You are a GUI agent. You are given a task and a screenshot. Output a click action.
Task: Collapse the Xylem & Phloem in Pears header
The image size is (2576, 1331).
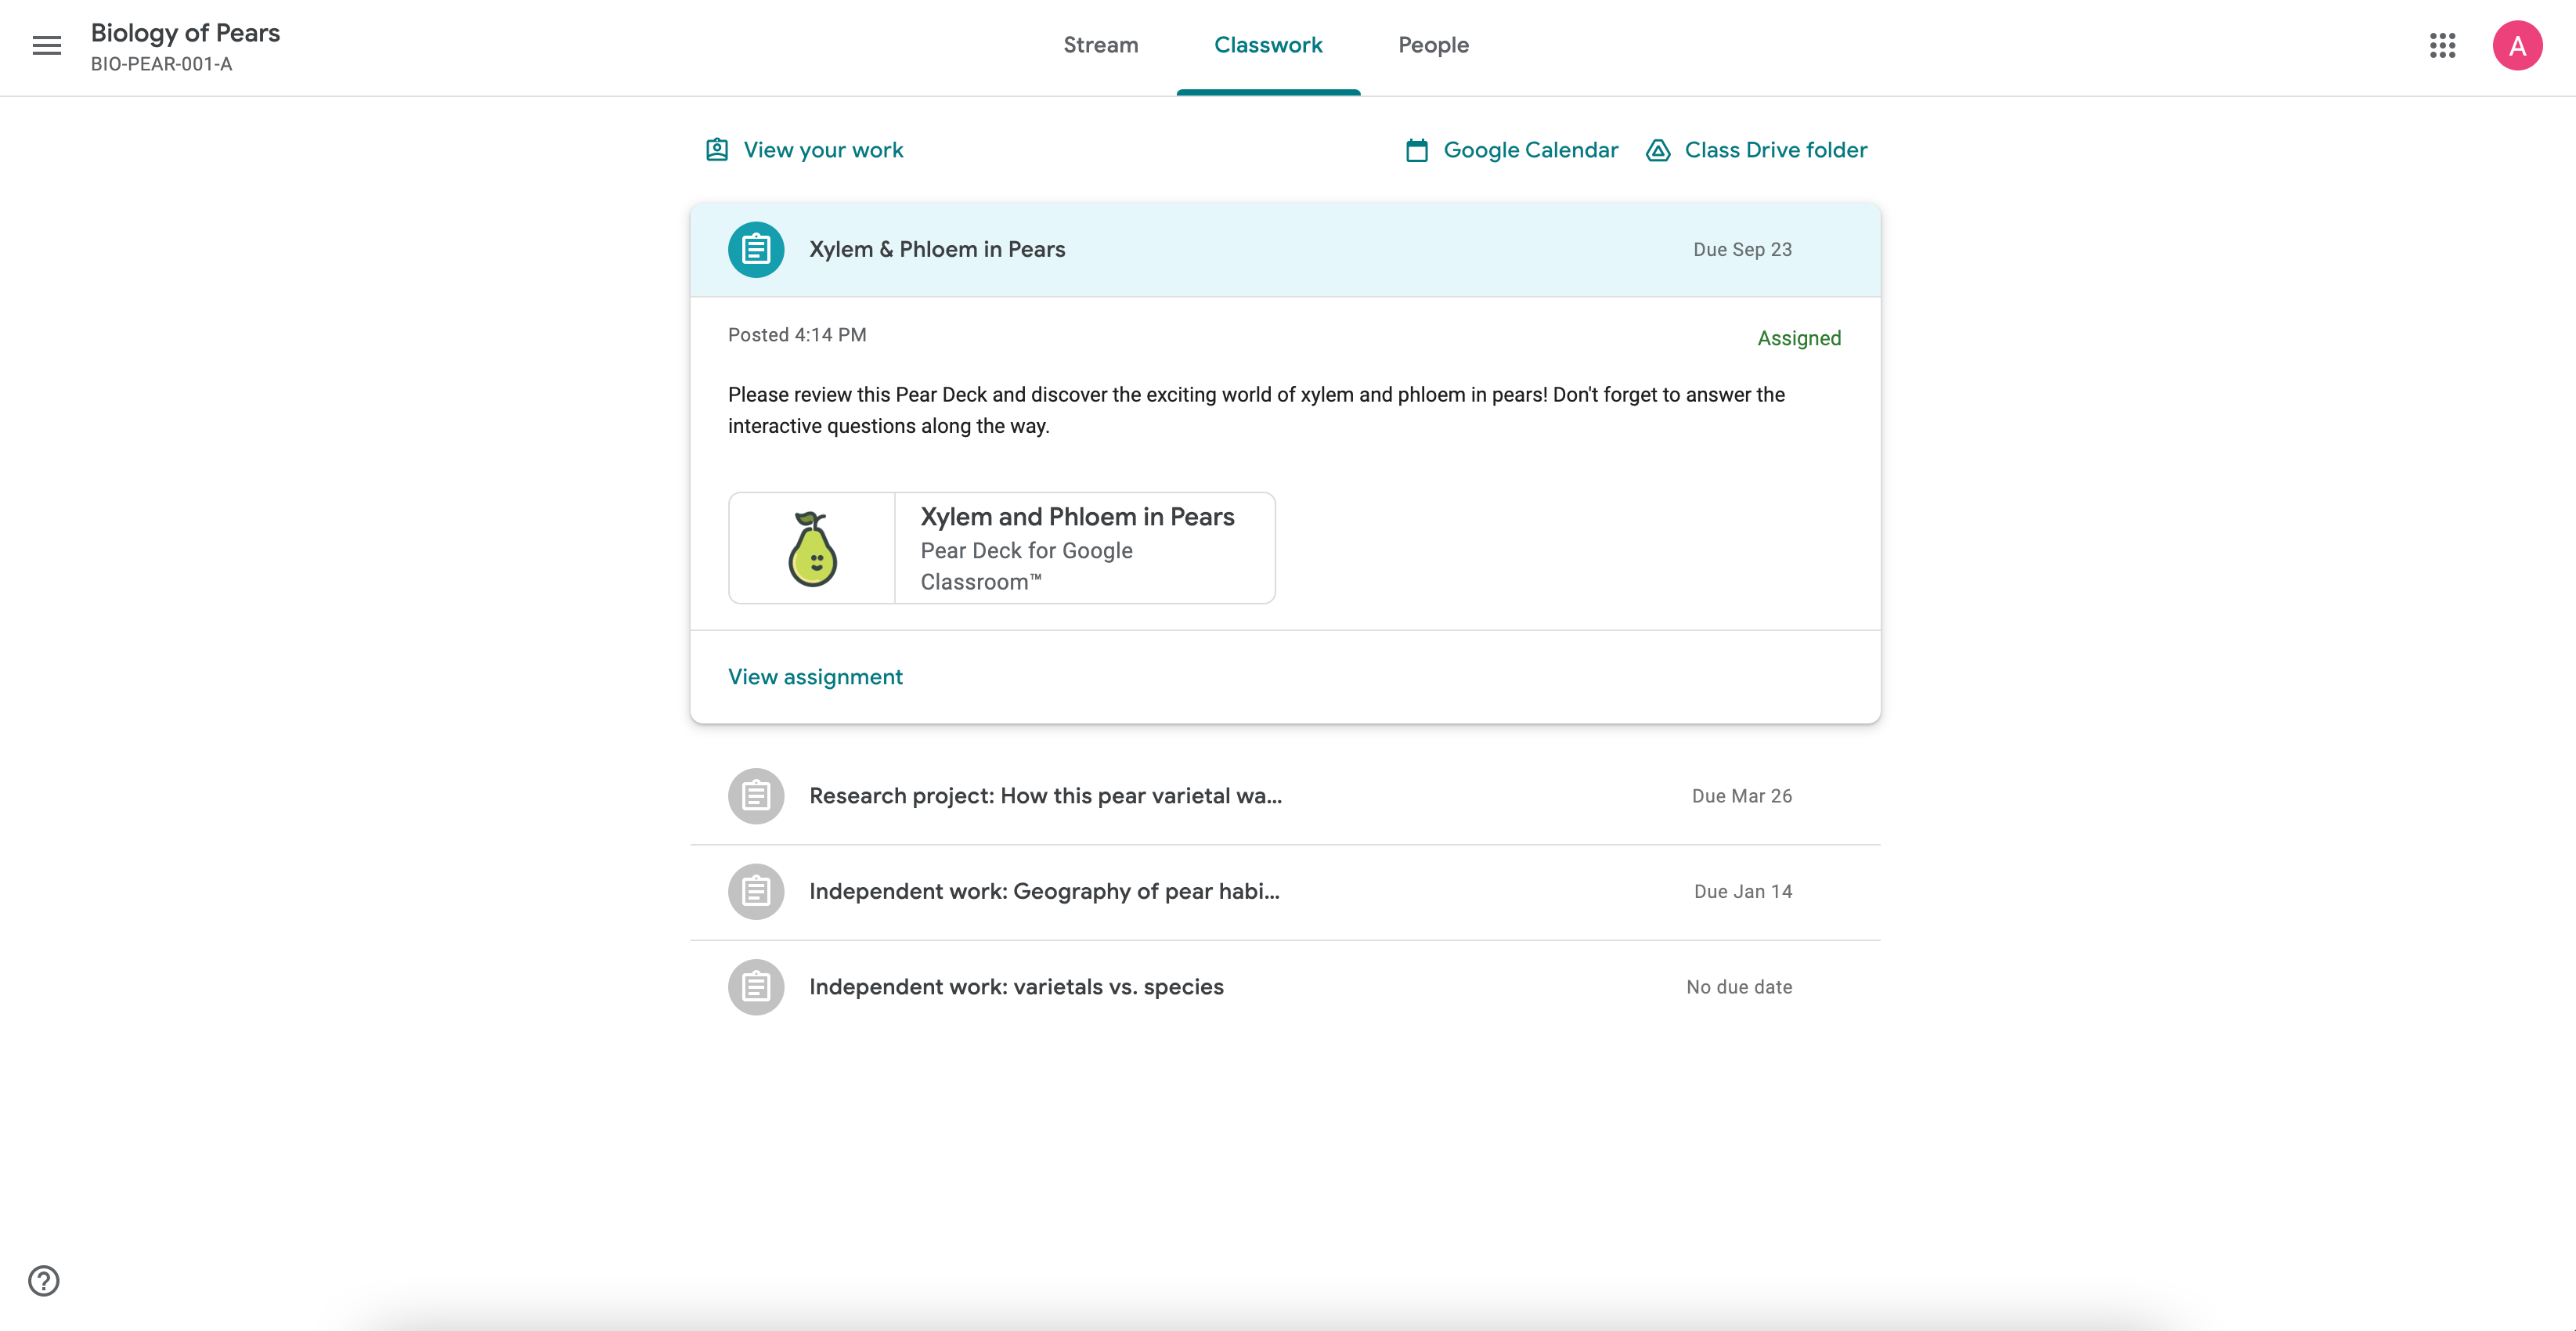pyautogui.click(x=1285, y=250)
